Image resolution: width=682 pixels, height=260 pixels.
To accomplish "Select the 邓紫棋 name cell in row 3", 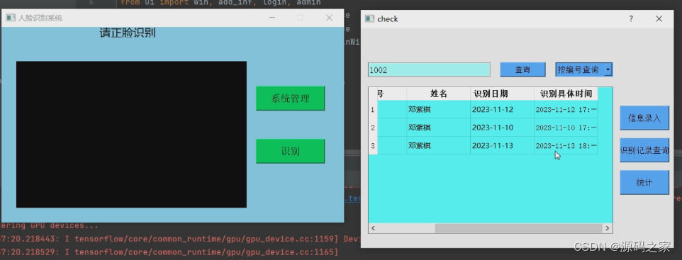I will pos(438,146).
